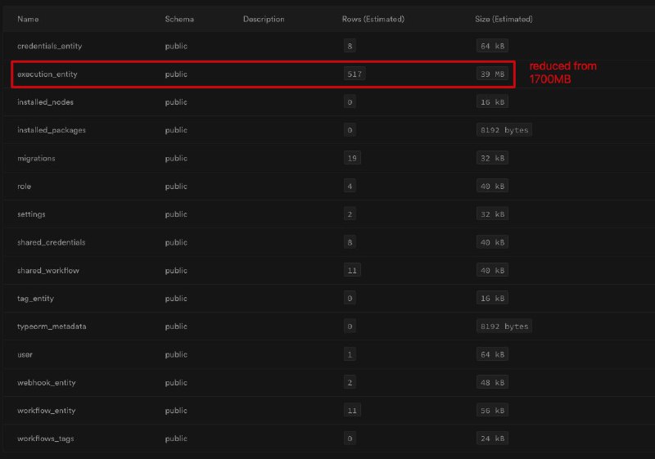Screen dimensions: 655x459
Task: Click the typeorm_metadata table name
Action: tap(52, 326)
